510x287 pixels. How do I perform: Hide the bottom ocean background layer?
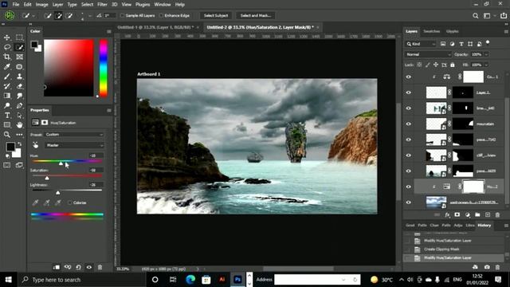(409, 202)
